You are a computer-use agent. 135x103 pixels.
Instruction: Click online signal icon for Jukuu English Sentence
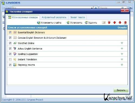point(122,48)
